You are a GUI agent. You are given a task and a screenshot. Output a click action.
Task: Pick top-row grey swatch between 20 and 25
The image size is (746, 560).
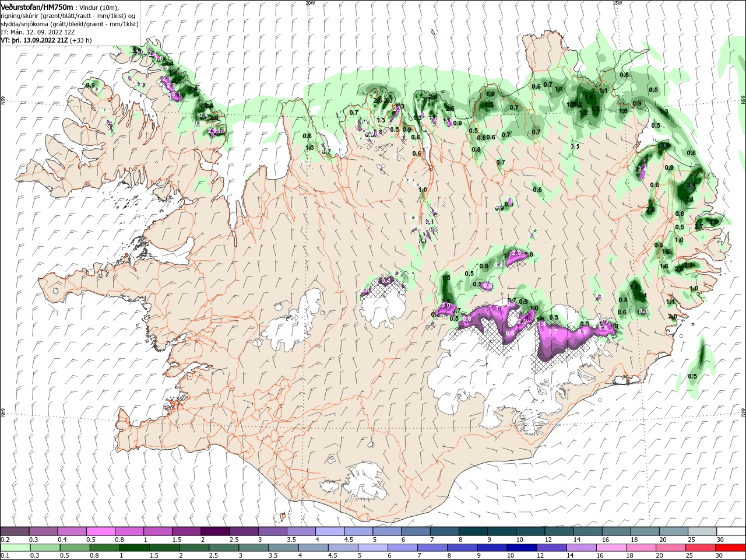(x=674, y=531)
